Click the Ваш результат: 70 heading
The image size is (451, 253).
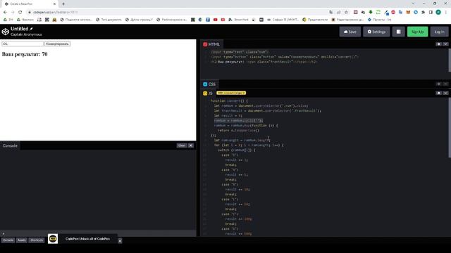pos(25,54)
